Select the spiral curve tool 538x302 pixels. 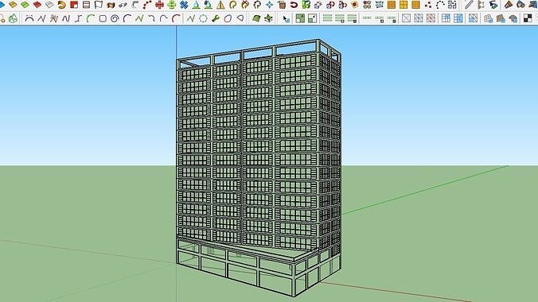(115, 18)
